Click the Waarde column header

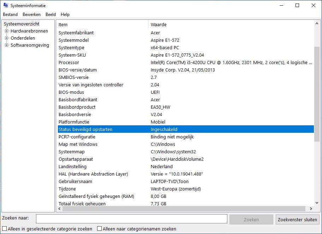[x=231, y=25]
